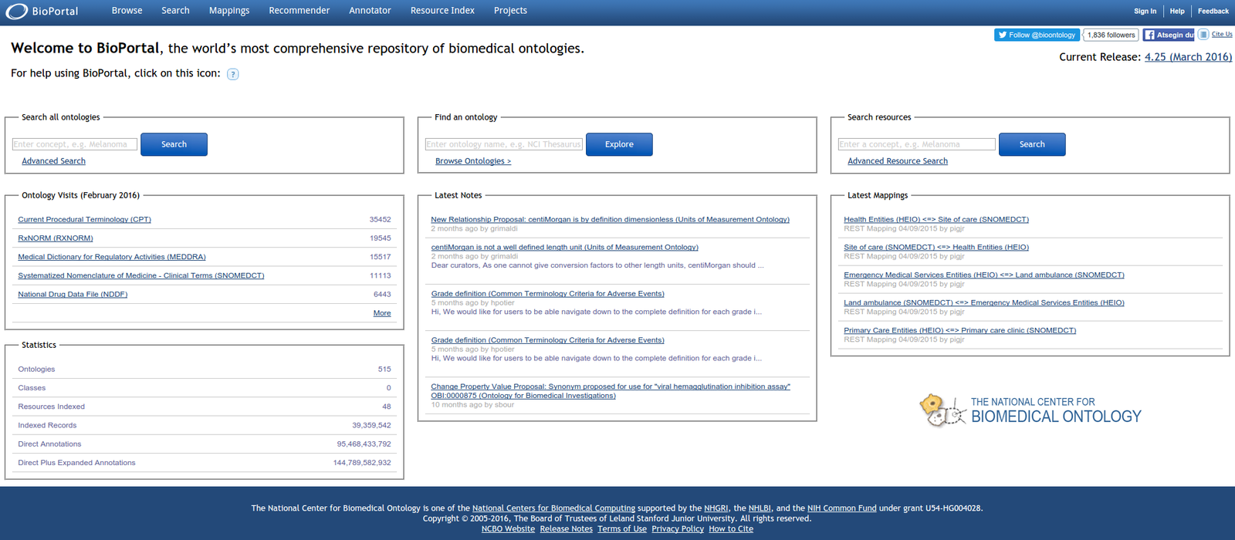The width and height of the screenshot is (1235, 540).
Task: Open Primary Care Entities mapping link
Action: (959, 331)
